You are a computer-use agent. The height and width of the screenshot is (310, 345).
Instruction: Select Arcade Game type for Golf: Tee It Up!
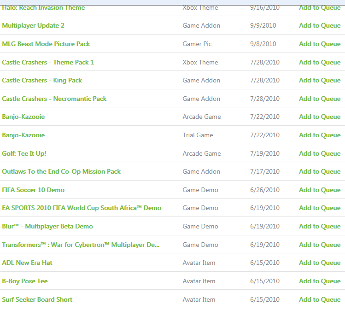pyautogui.click(x=202, y=153)
